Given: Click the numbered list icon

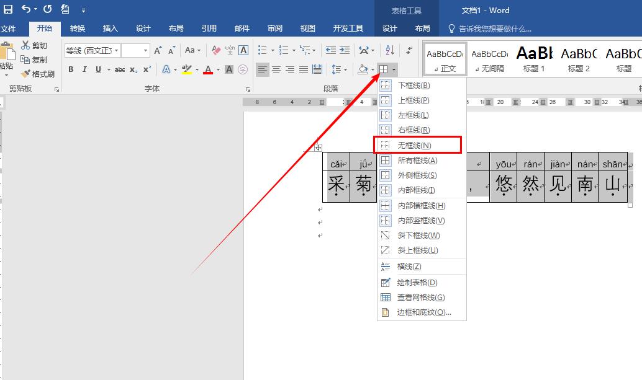Looking at the screenshot, I should click(x=283, y=50).
